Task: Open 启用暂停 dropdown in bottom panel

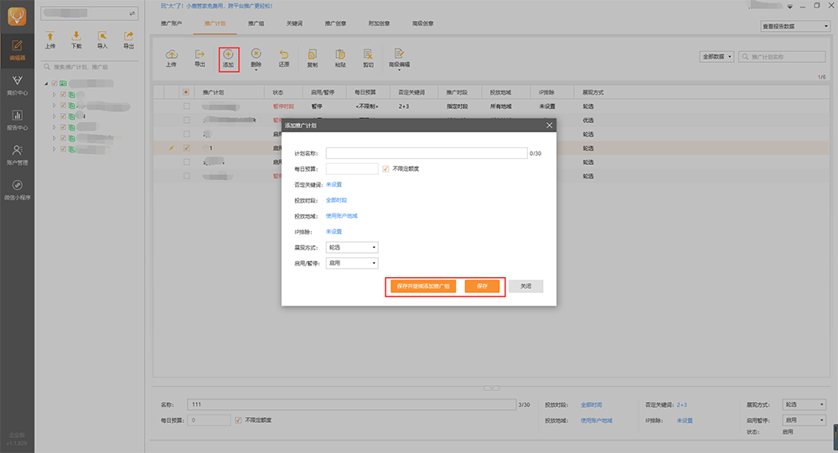Action: (804, 420)
